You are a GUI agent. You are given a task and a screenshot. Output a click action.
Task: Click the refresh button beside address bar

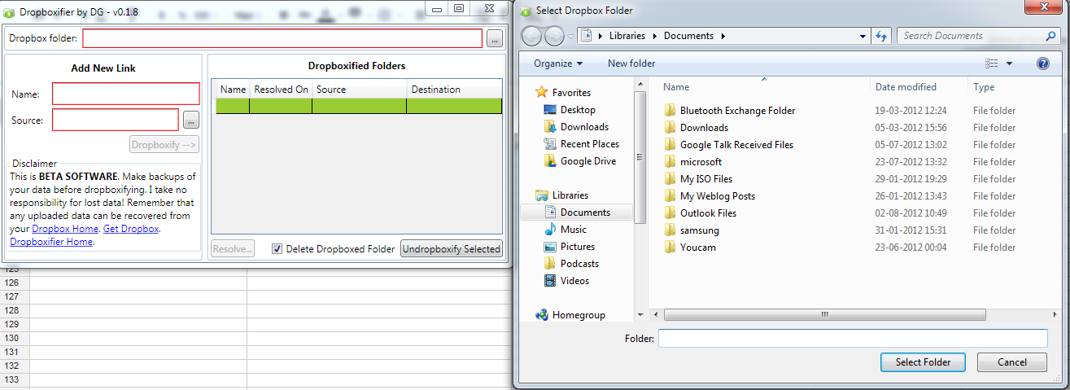click(881, 36)
